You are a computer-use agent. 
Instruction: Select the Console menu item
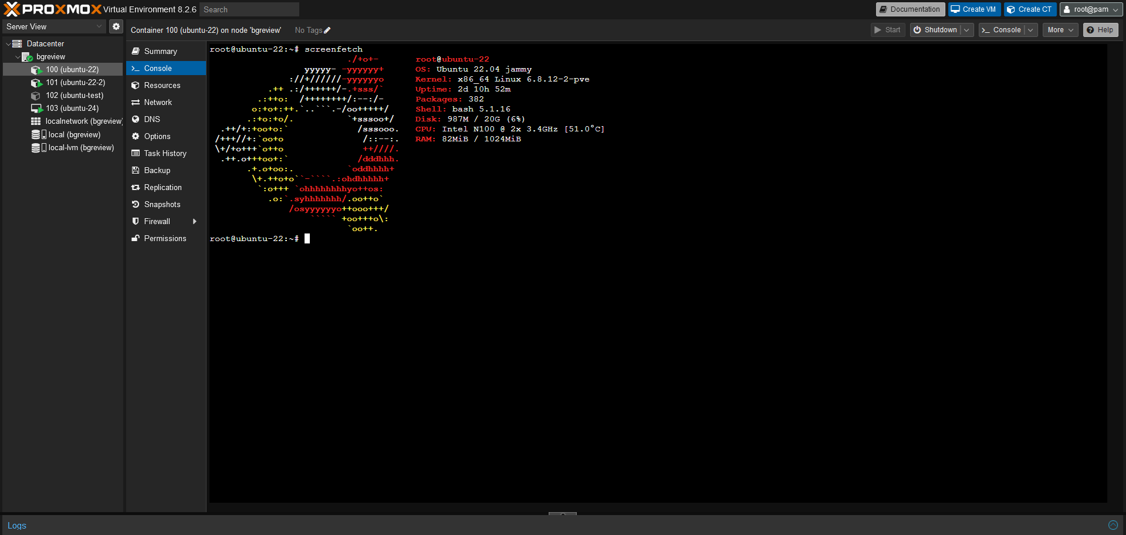pos(166,69)
